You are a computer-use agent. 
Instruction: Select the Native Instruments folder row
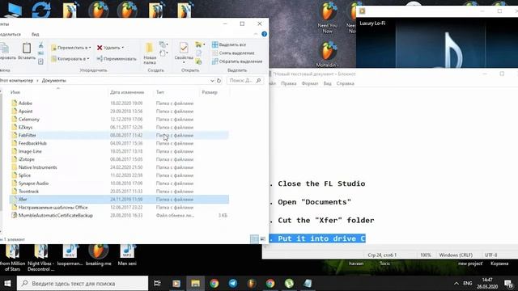(x=119, y=167)
